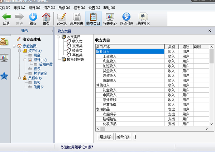Open the 报表(R) menu
The image size is (215, 152).
[79, 8]
